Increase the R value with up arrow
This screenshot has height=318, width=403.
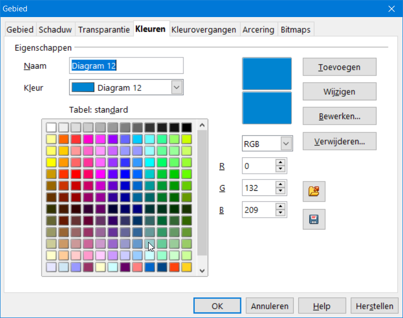[280, 162]
